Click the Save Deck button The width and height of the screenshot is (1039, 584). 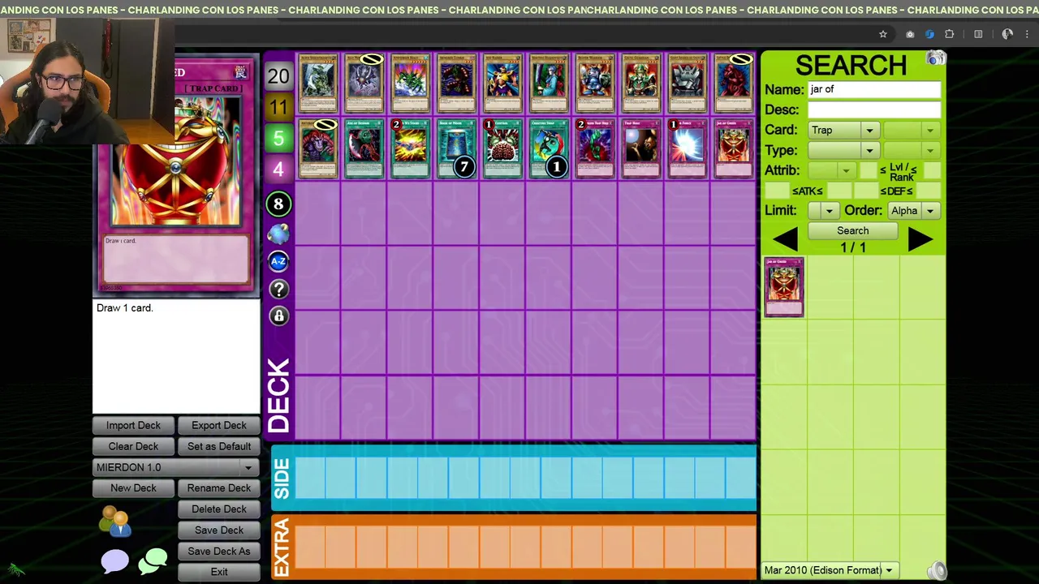(219, 530)
